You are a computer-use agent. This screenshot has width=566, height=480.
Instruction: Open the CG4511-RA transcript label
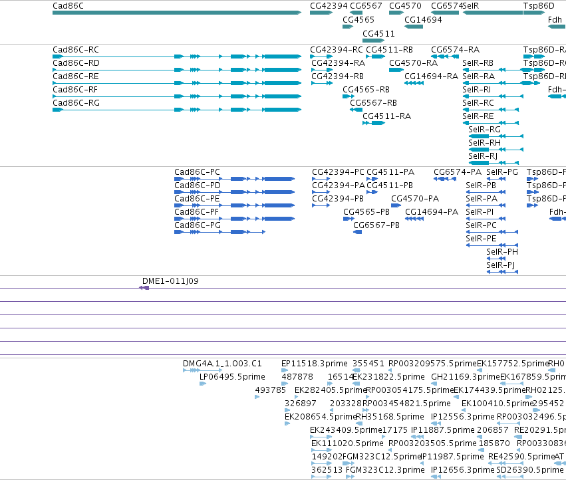click(x=387, y=116)
